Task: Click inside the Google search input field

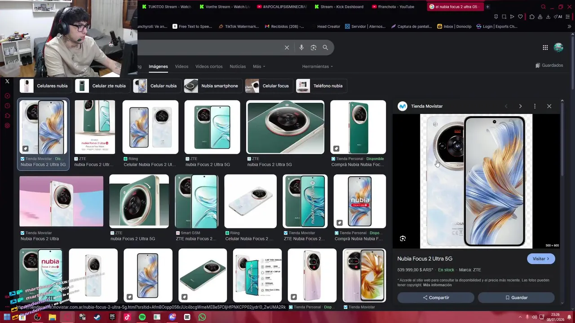Action: [209, 48]
